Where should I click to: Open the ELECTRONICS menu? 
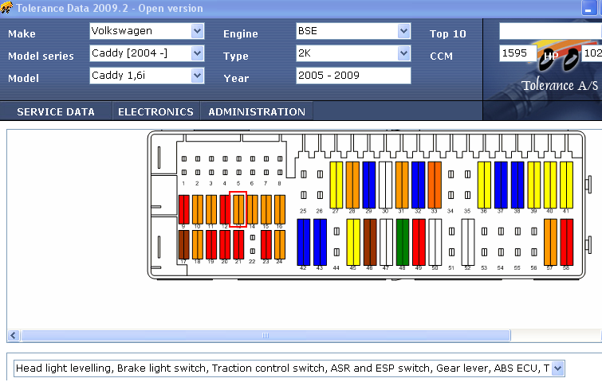[x=155, y=111]
